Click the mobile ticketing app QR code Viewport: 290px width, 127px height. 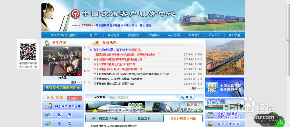[28, 52]
